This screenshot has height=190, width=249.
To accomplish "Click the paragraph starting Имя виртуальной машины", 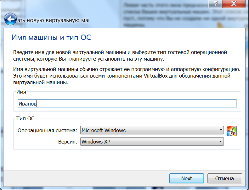I will (x=127, y=76).
